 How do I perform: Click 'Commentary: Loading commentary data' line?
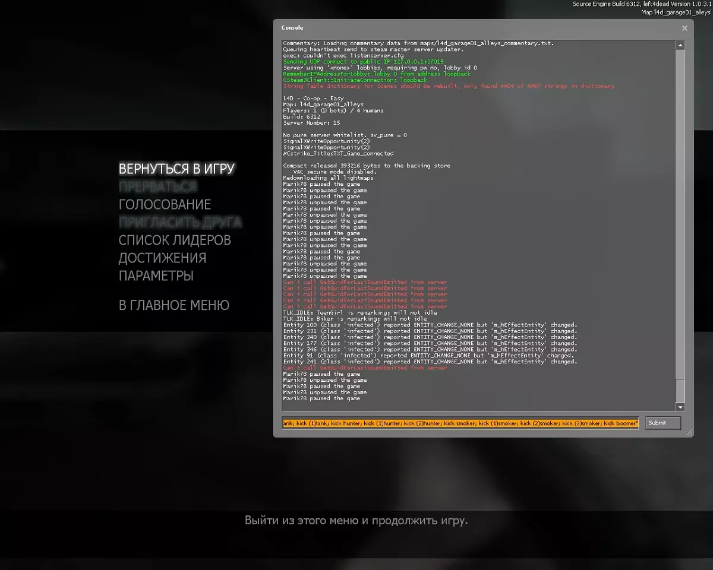[419, 43]
